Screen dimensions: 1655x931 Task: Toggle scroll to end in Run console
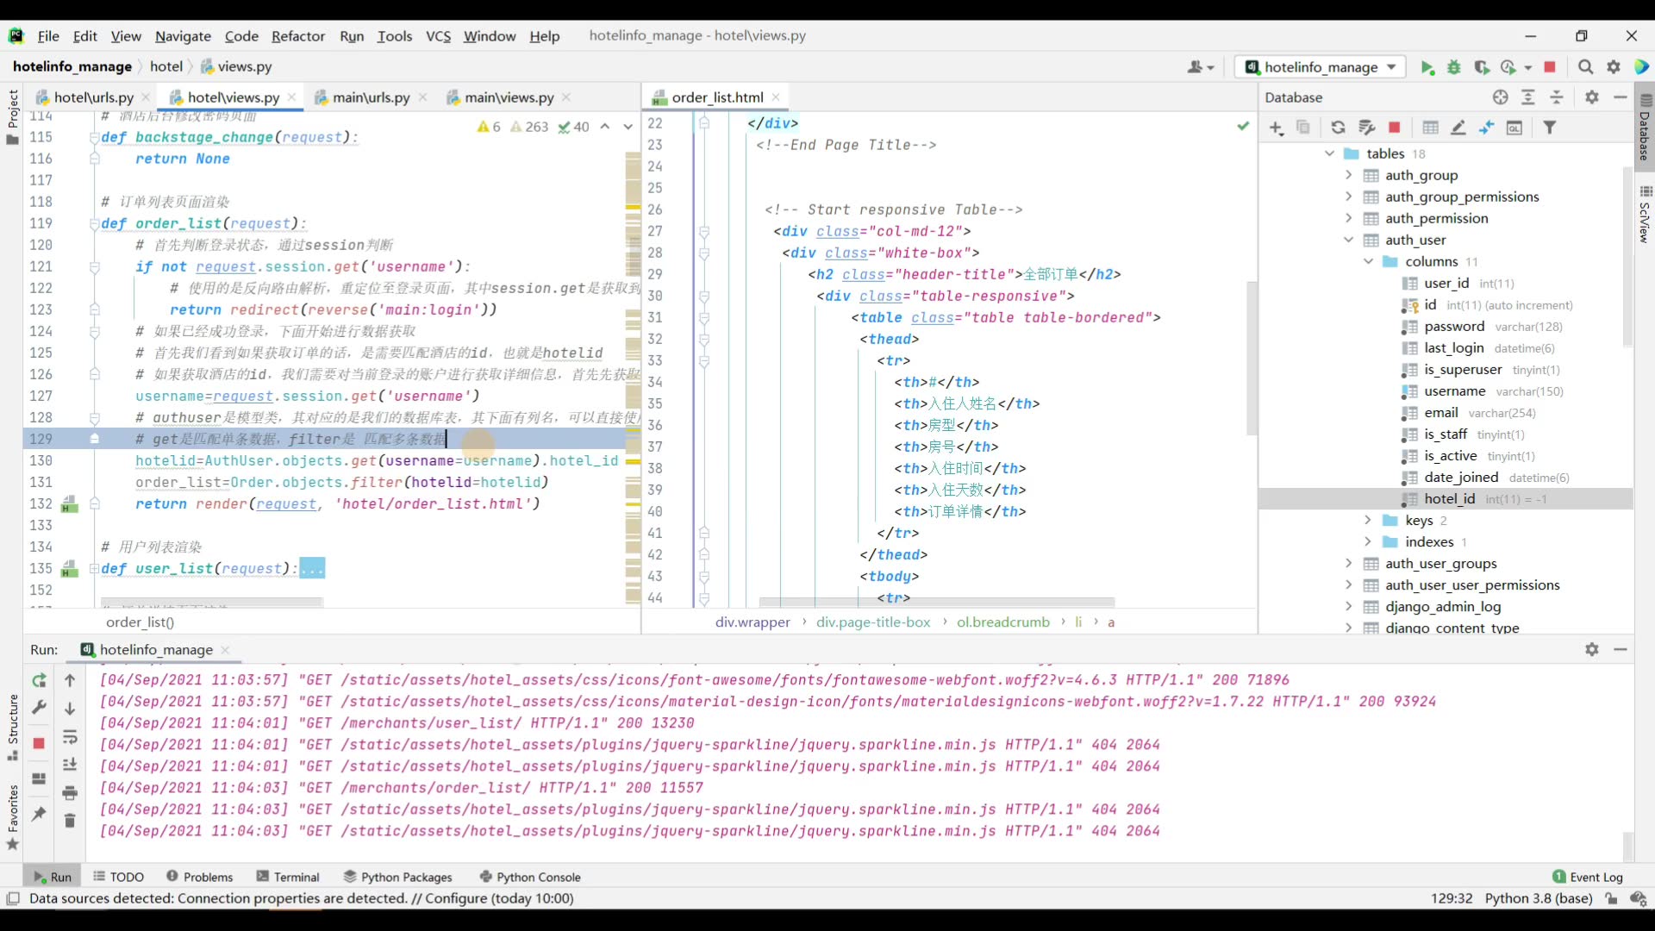(71, 765)
